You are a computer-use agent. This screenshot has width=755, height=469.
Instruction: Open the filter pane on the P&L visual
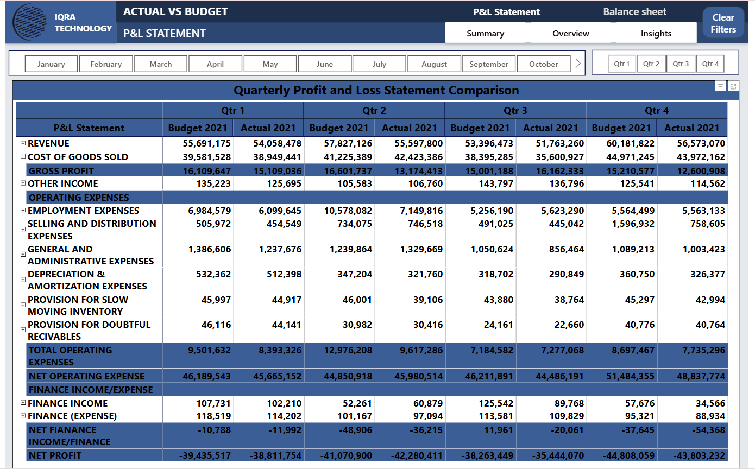point(720,86)
